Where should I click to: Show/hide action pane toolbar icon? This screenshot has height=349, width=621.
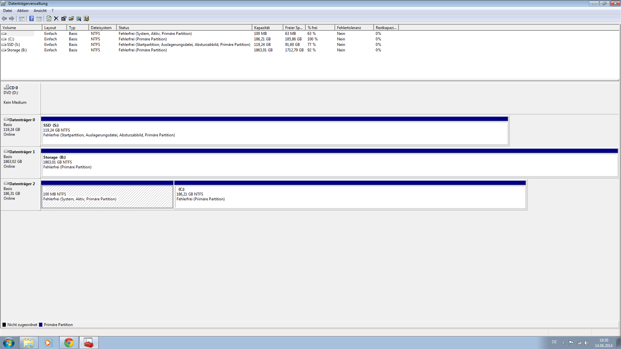pyautogui.click(x=39, y=18)
